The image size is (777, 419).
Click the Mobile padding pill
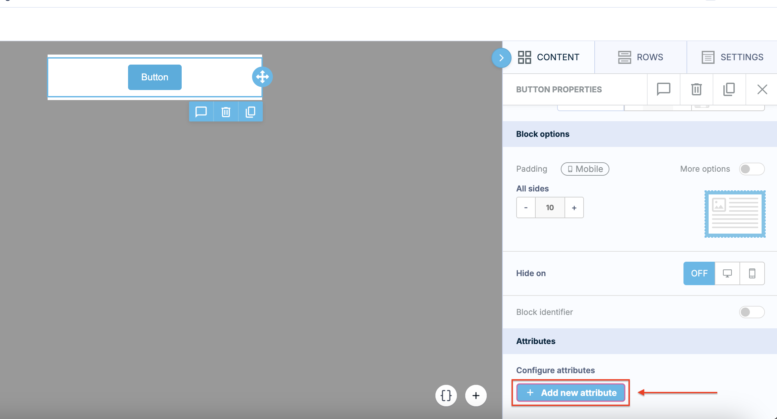[585, 169]
